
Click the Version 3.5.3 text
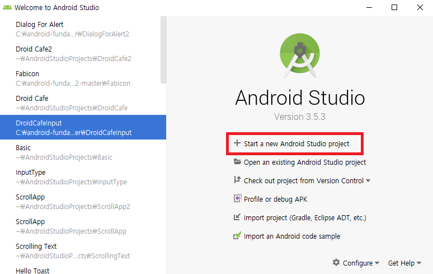[x=300, y=117]
